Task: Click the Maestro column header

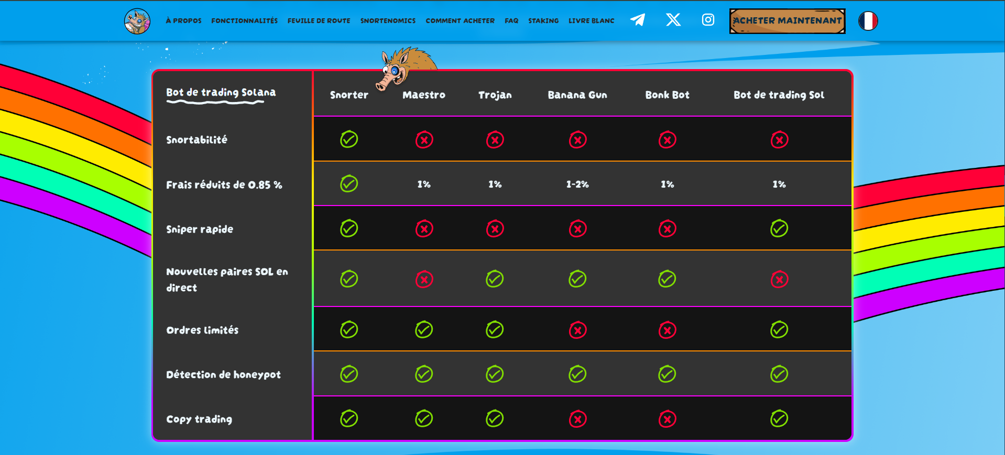Action: 424,95
